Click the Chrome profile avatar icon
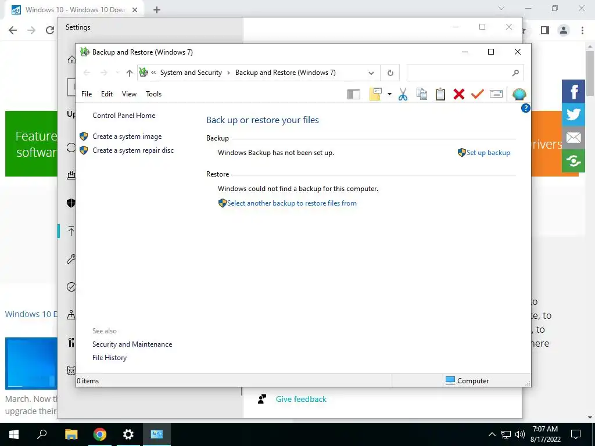The width and height of the screenshot is (595, 446). (x=564, y=30)
